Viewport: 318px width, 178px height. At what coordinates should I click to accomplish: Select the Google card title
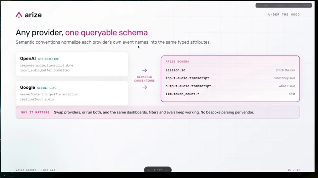click(27, 87)
